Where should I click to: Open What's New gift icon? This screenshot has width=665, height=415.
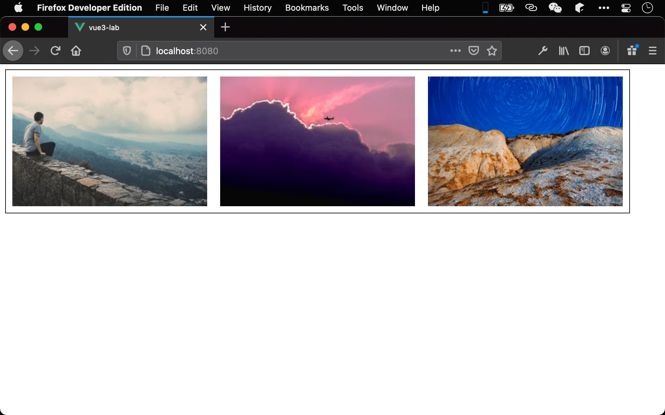[632, 51]
